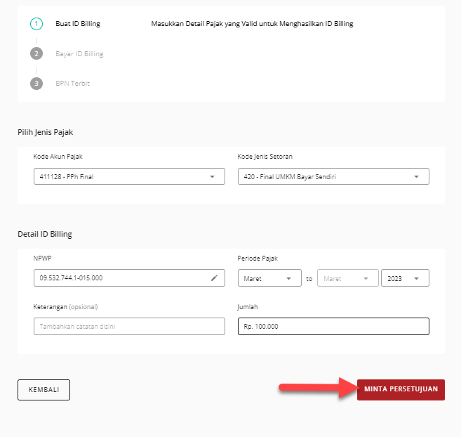Click the Jumlah amount field
This screenshot has width=461, height=437.
[x=333, y=327]
